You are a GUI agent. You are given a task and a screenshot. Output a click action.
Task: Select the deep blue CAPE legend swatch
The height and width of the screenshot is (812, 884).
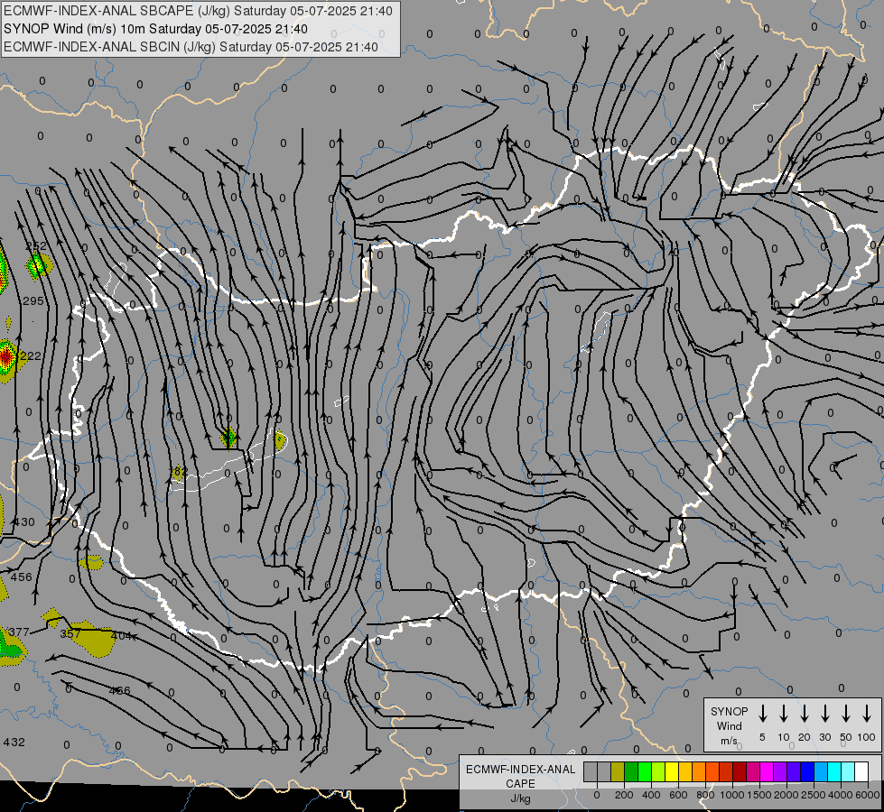click(806, 771)
